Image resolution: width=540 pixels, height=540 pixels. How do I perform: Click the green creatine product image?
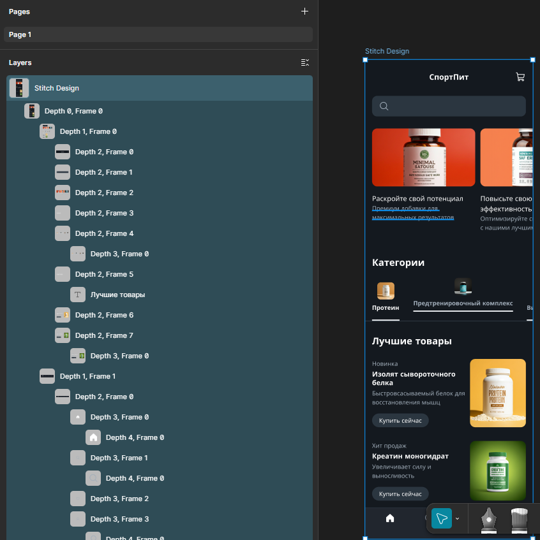(498, 471)
